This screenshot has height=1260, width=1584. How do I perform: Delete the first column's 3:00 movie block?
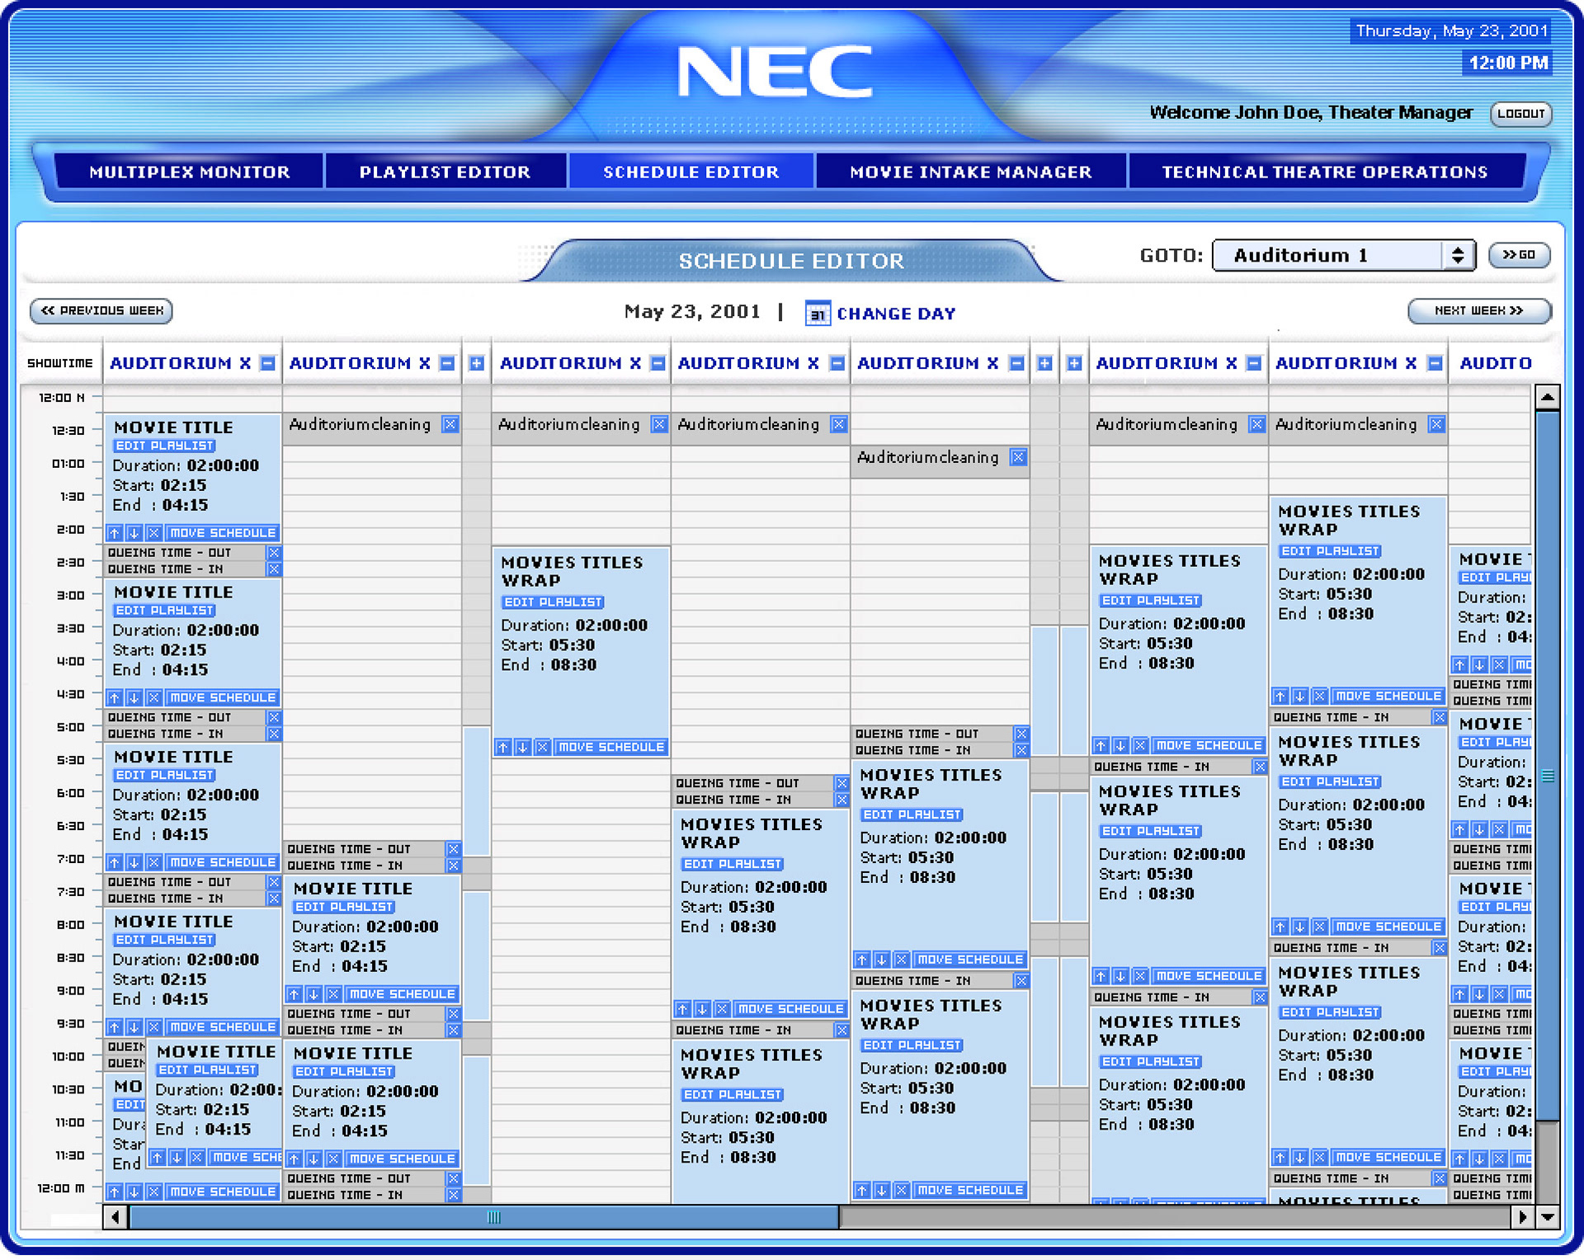pos(153,698)
